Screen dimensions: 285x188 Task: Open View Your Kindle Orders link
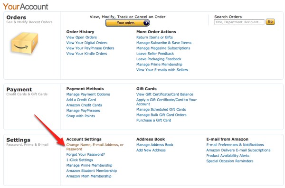86,54
